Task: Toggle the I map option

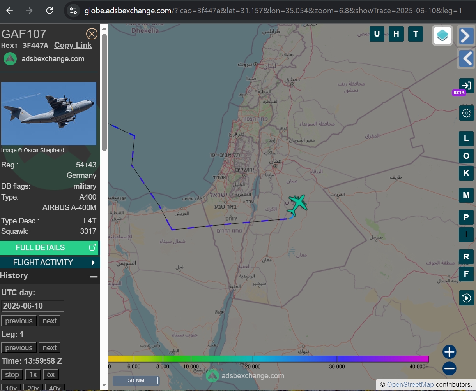Action: click(466, 235)
